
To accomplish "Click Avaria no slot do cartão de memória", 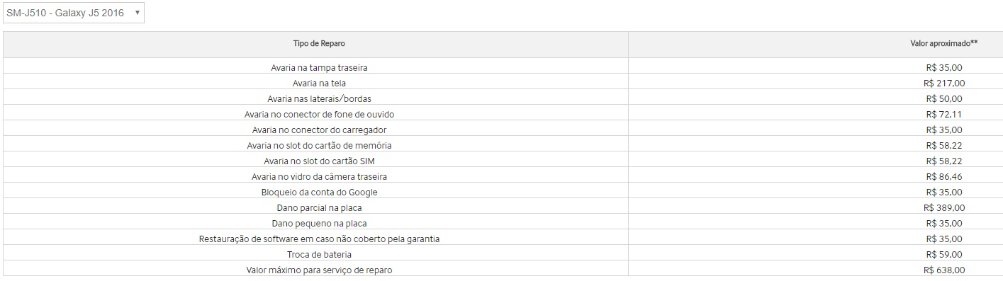I will [319, 145].
